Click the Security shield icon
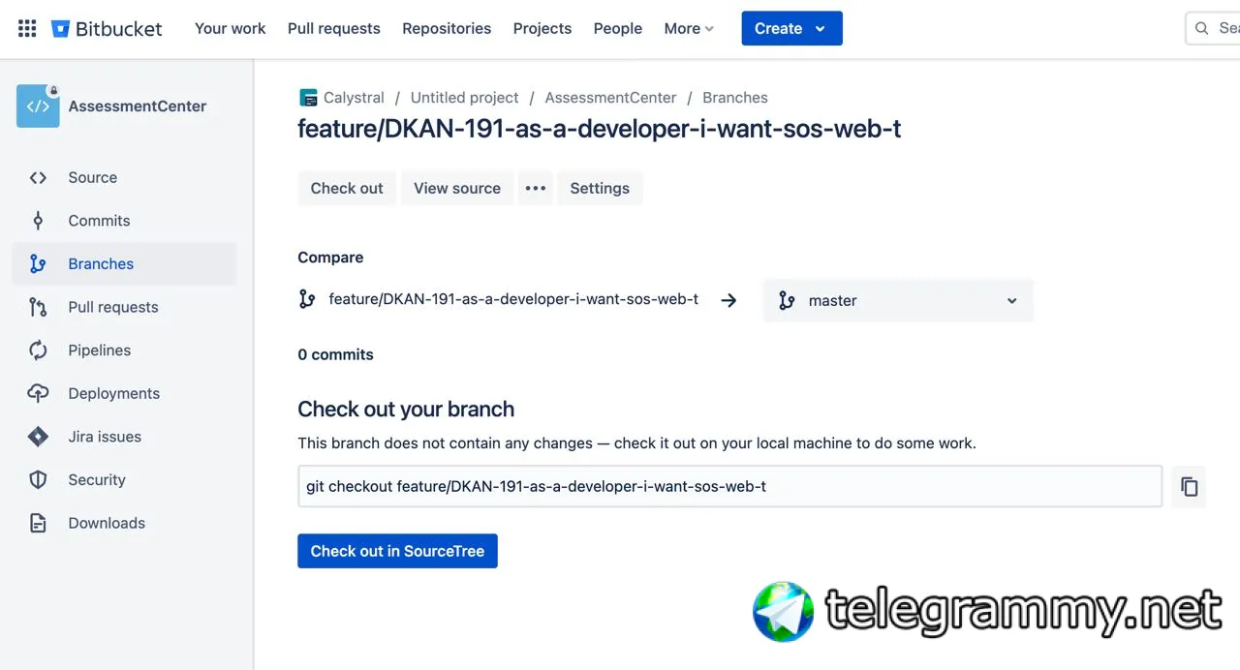Viewport: 1240px width, 670px height. [38, 479]
